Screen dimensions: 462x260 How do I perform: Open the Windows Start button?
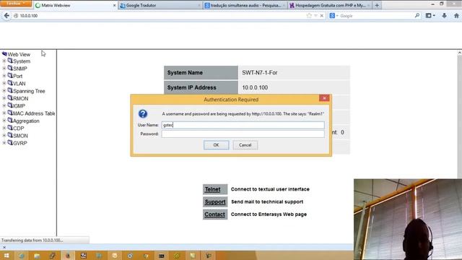click(x=6, y=256)
